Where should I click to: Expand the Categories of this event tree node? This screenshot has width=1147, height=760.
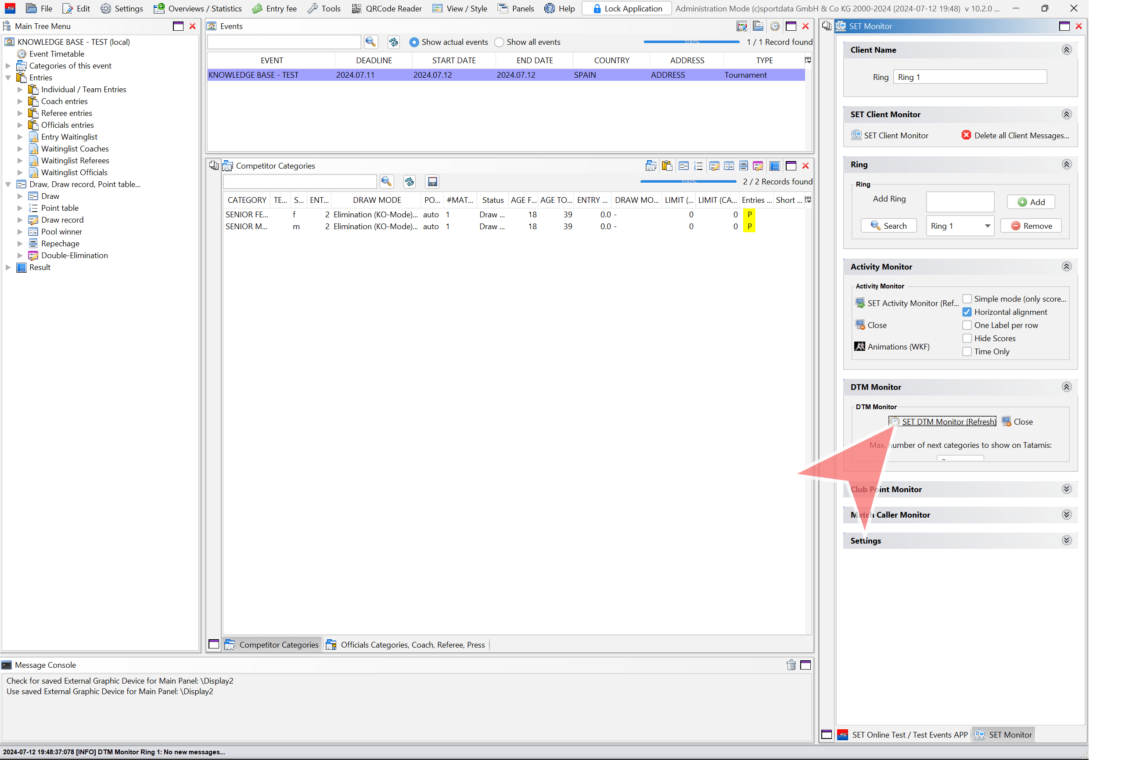pos(8,65)
